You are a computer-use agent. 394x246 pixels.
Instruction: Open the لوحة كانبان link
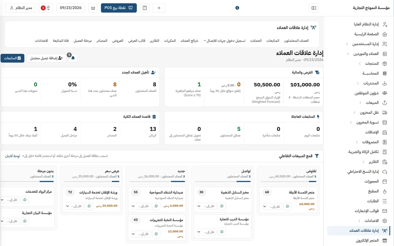pos(12,156)
